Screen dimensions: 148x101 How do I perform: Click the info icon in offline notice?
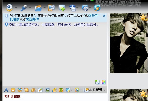[7, 16]
